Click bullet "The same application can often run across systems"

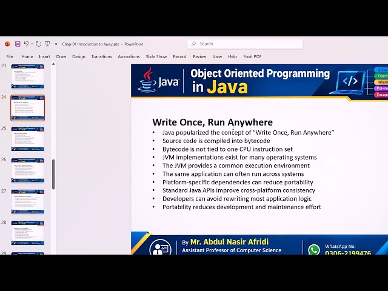[233, 174]
